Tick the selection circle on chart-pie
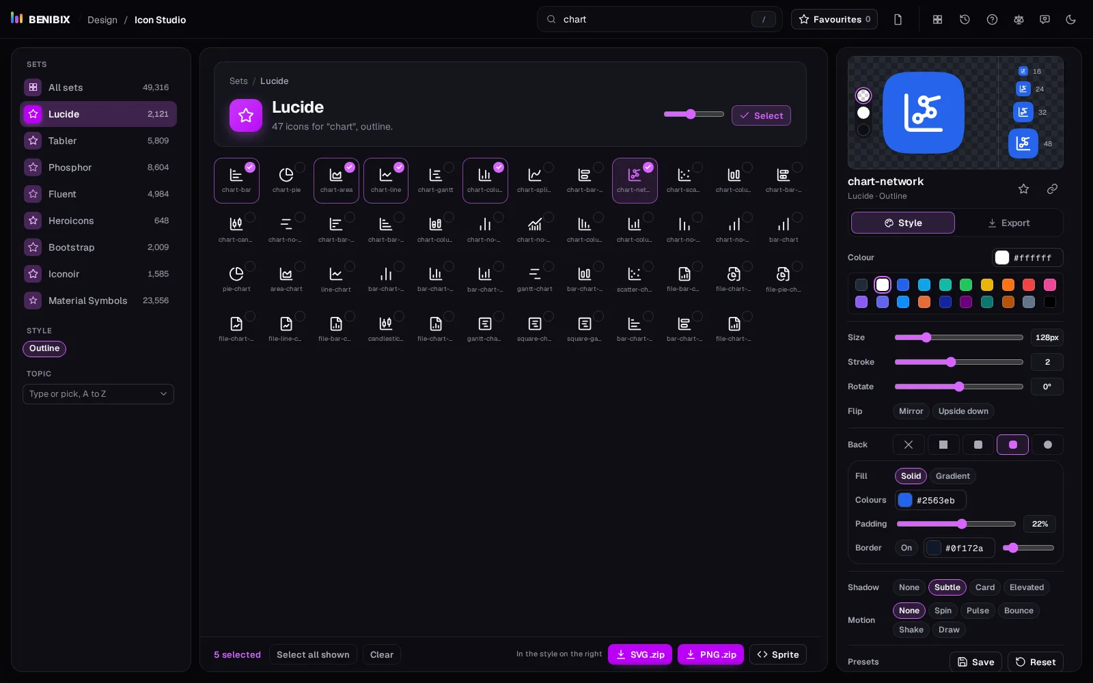The image size is (1093, 683). (300, 167)
